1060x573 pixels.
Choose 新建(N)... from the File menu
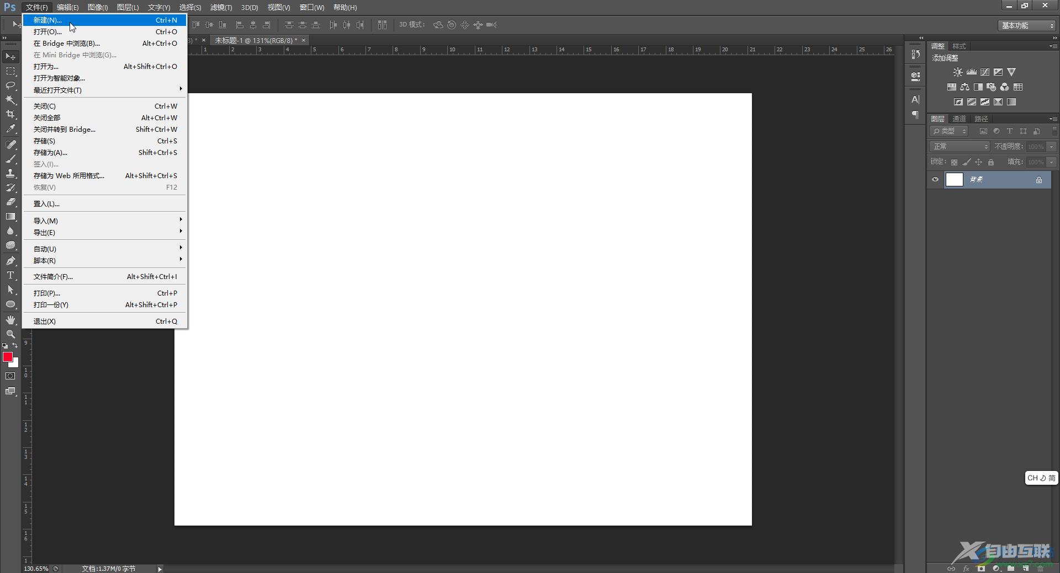click(104, 20)
